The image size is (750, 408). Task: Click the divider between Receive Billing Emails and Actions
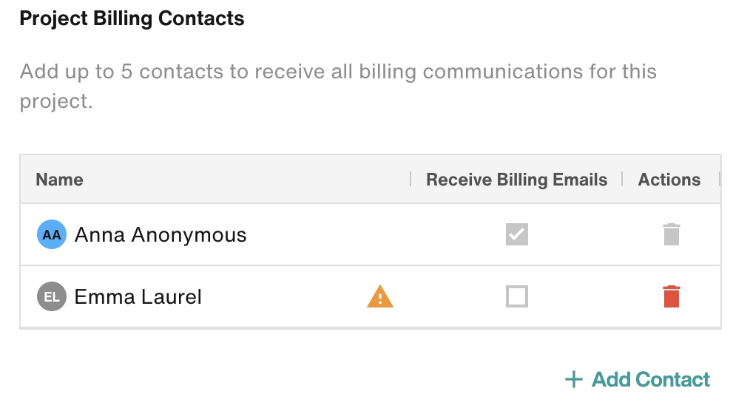pyautogui.click(x=622, y=179)
